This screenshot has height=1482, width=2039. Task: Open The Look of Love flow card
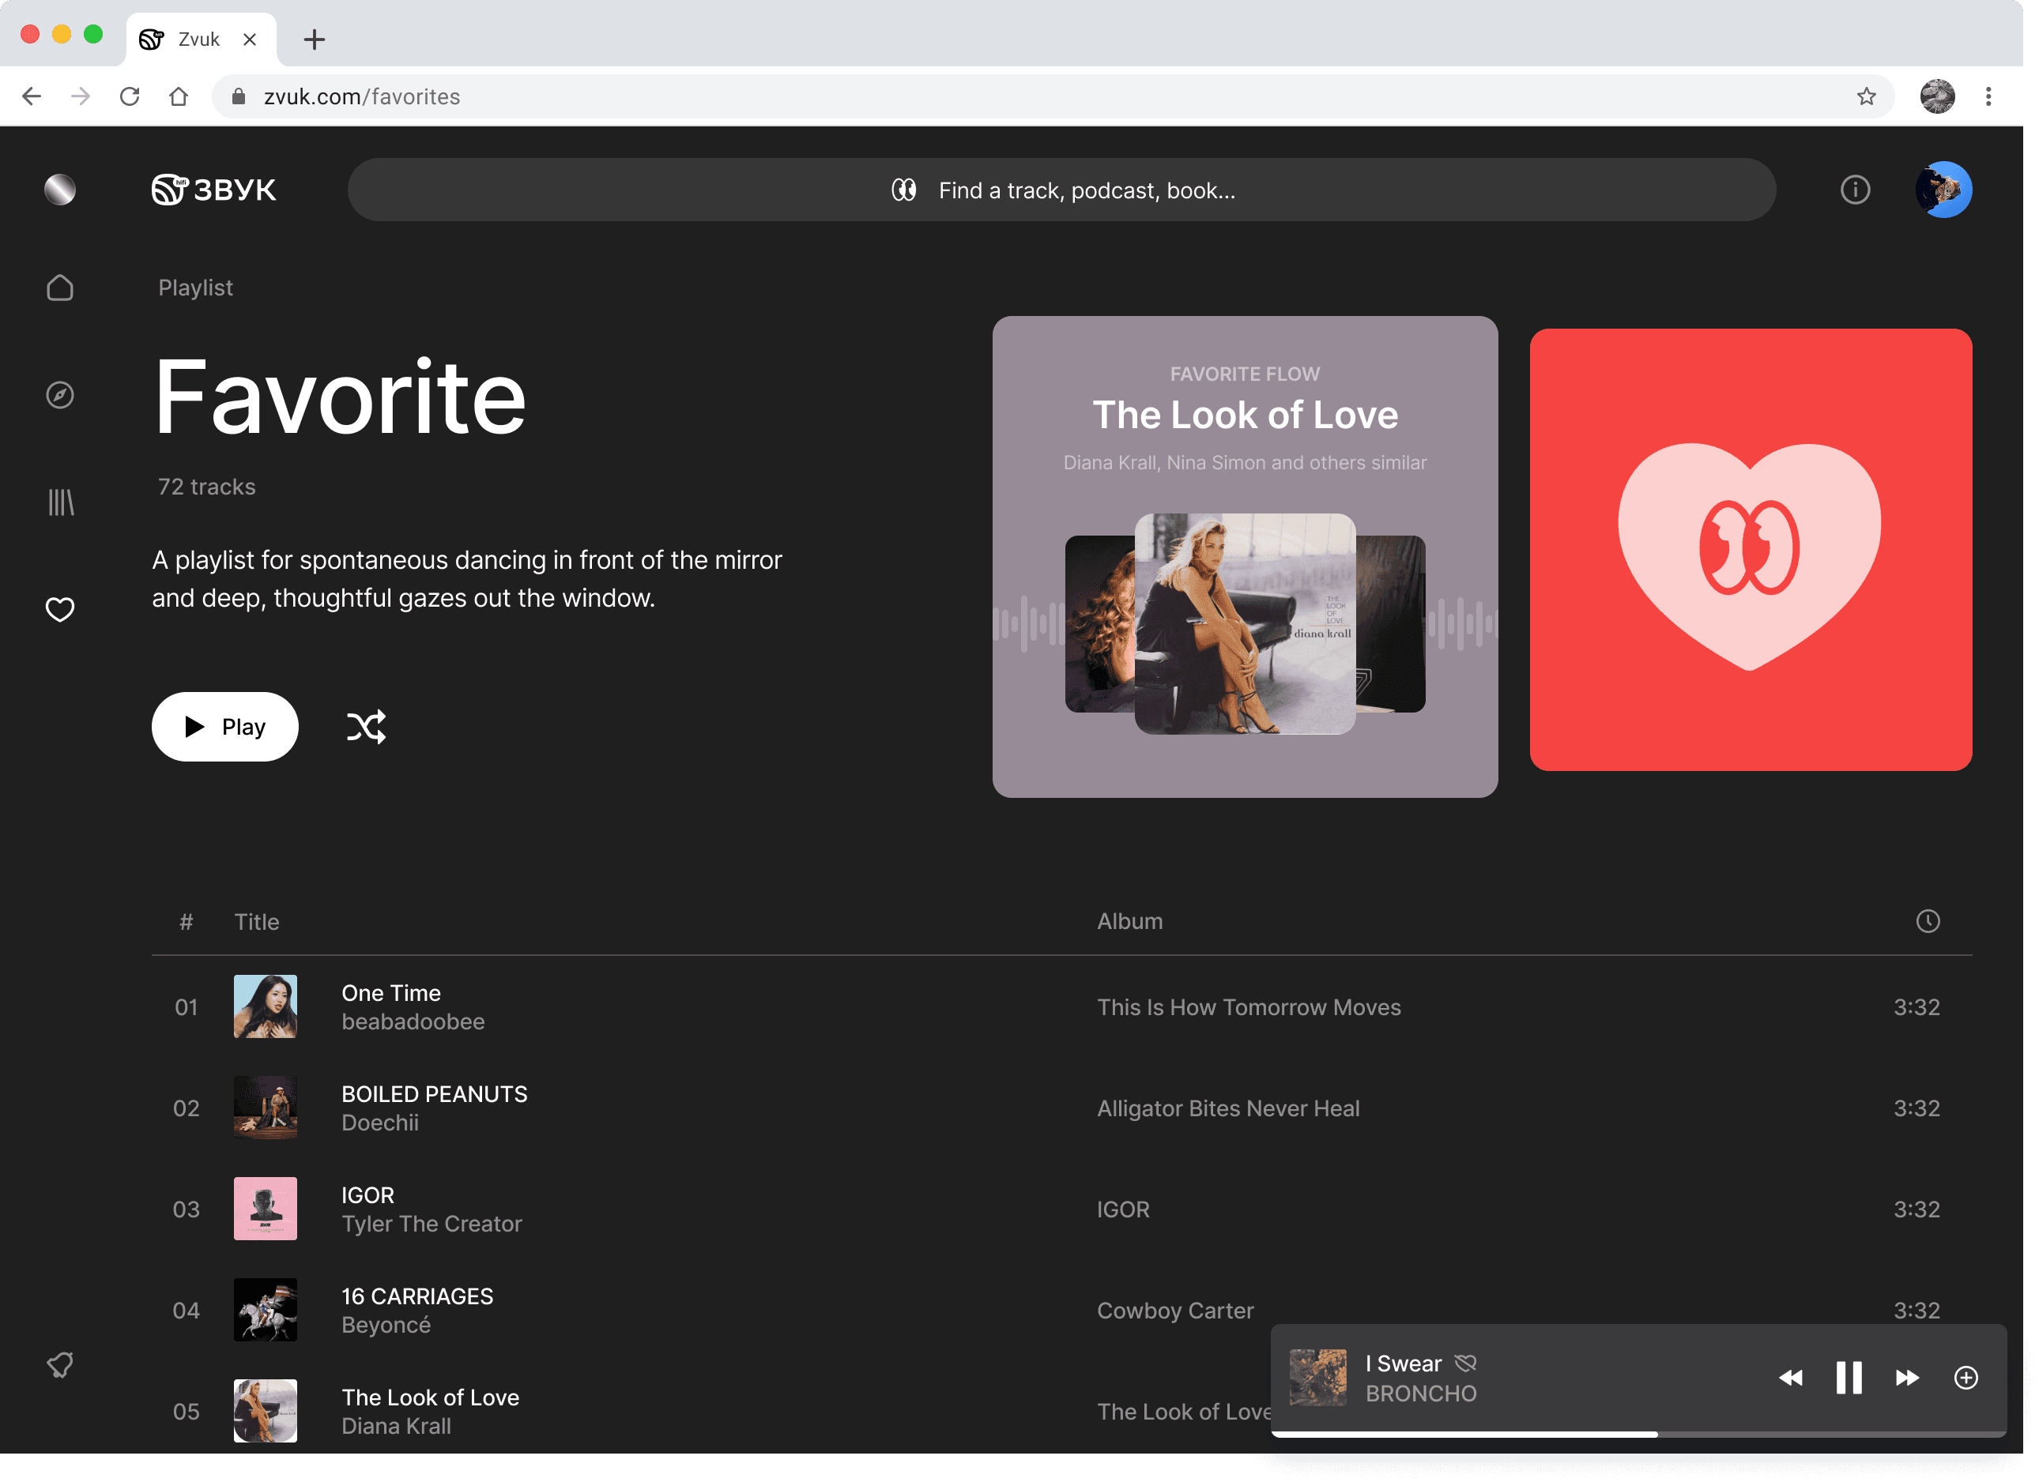point(1244,555)
